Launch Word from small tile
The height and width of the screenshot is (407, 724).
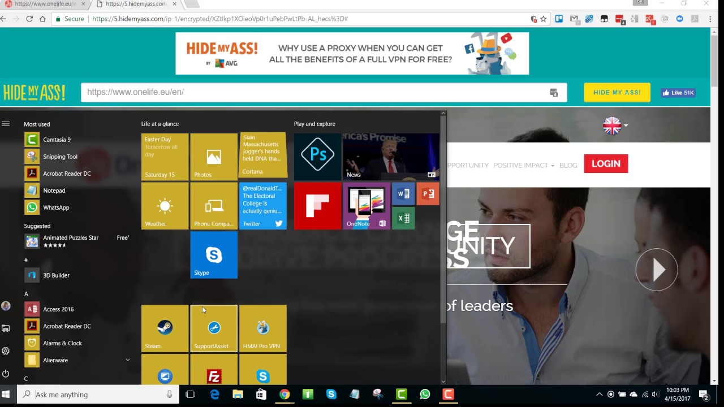(x=403, y=194)
